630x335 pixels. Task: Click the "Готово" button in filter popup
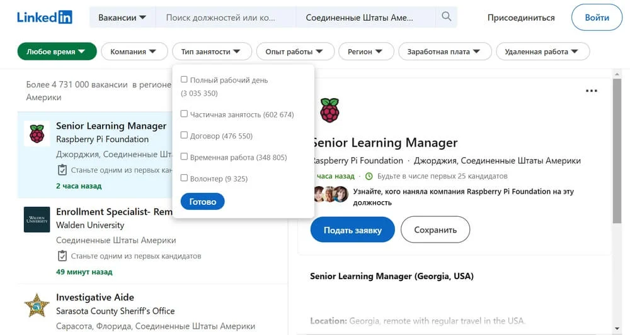[x=202, y=202]
